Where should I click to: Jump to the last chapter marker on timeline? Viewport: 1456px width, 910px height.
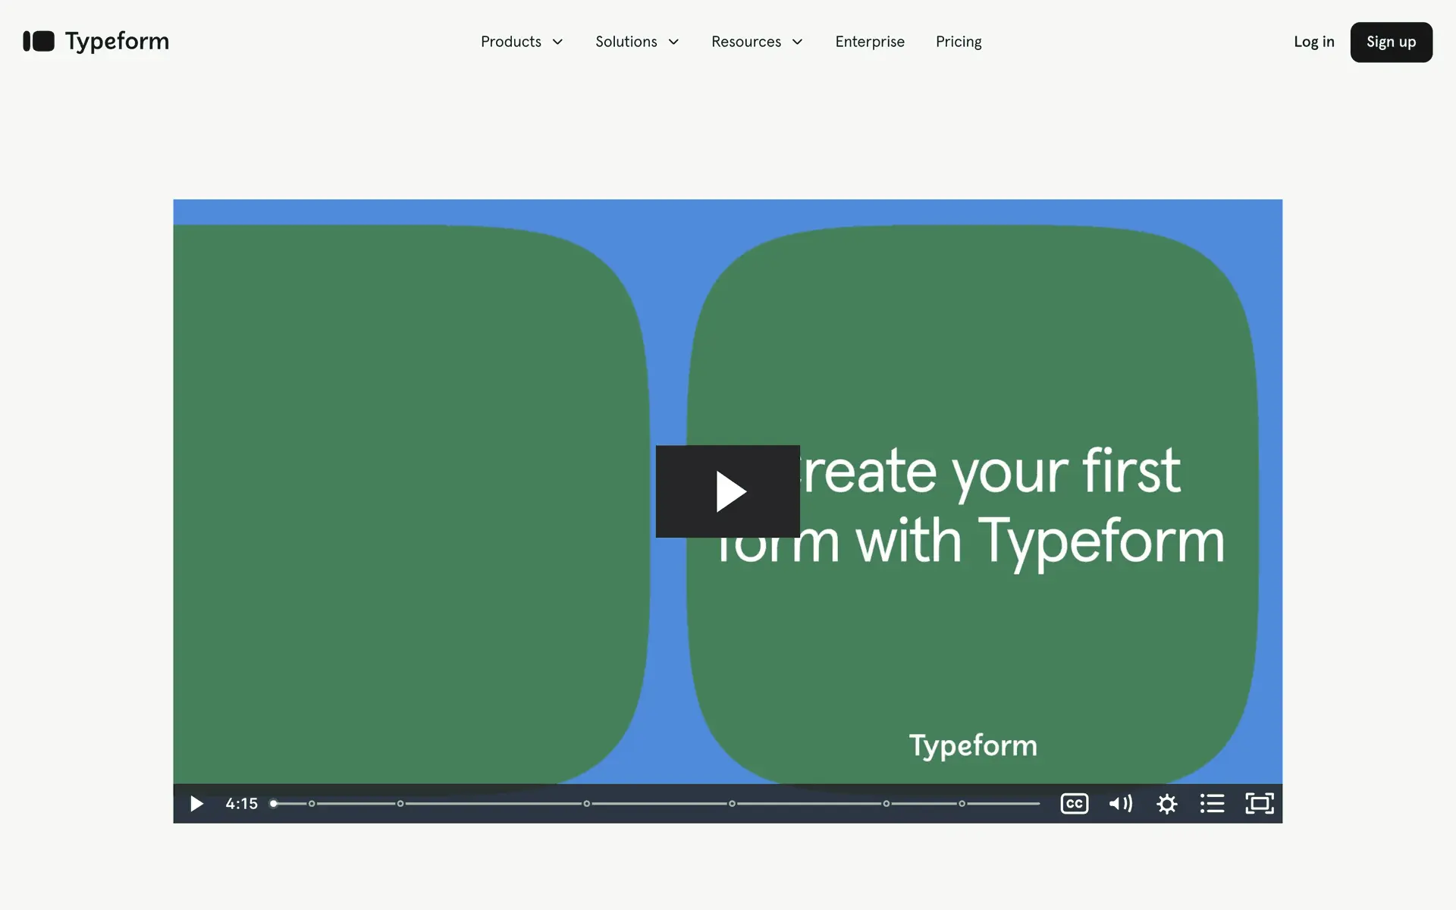(x=962, y=804)
